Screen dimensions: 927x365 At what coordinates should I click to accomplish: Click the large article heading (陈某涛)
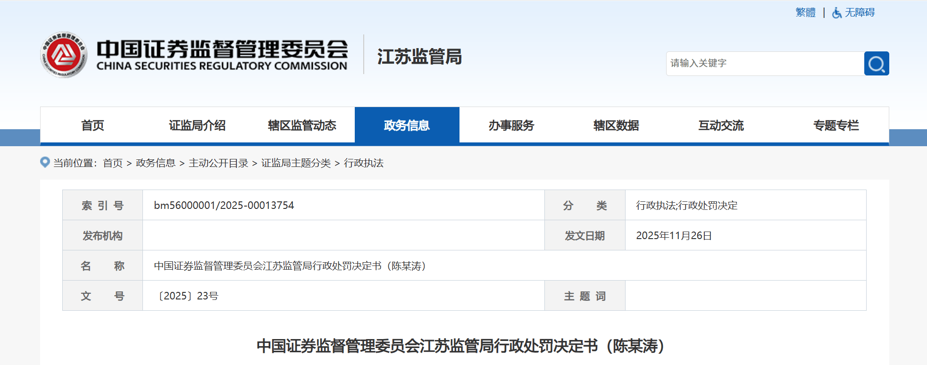461,346
